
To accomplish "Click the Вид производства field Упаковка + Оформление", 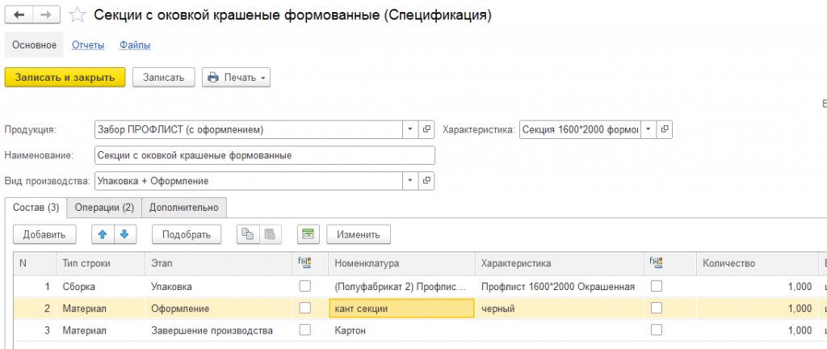I will coord(249,181).
